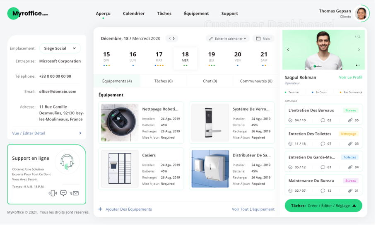Click the Saqpul Rohman operator name

pos(300,78)
